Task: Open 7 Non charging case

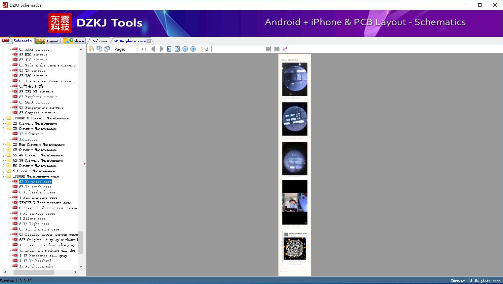Action: pyautogui.click(x=38, y=197)
